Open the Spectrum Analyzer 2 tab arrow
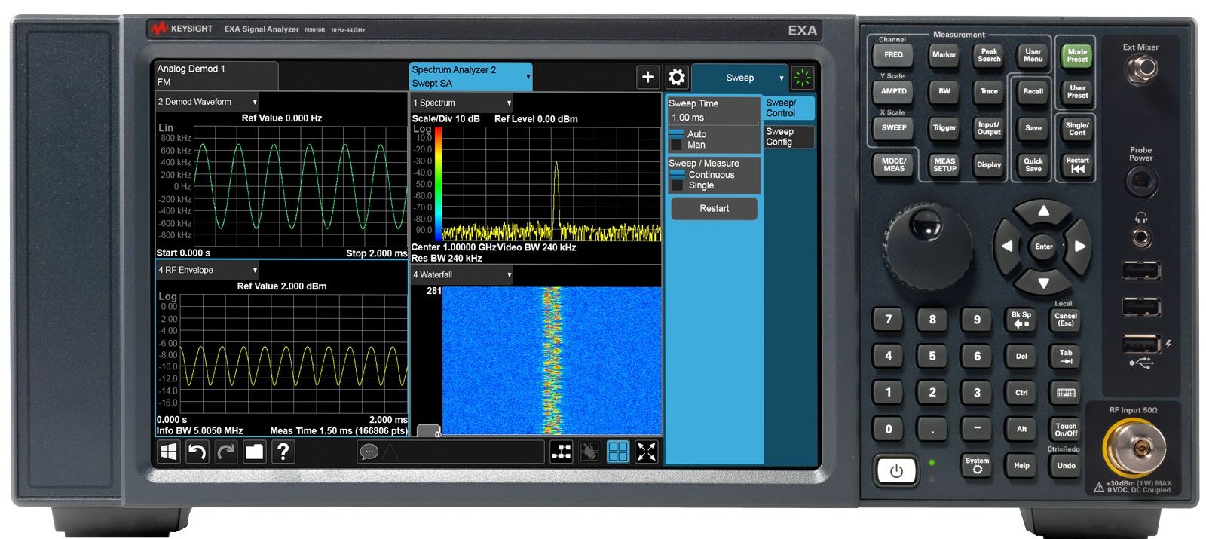Screen dimensions: 1206x539 click(528, 77)
